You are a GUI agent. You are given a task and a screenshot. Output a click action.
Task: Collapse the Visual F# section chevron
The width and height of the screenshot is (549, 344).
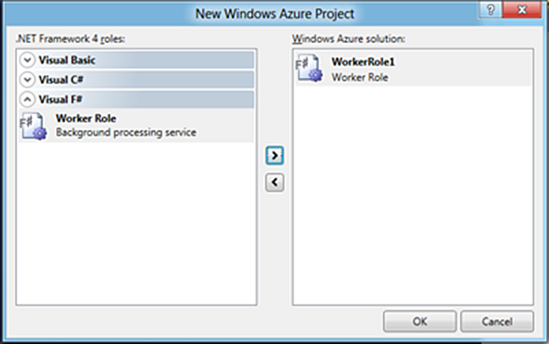[27, 99]
